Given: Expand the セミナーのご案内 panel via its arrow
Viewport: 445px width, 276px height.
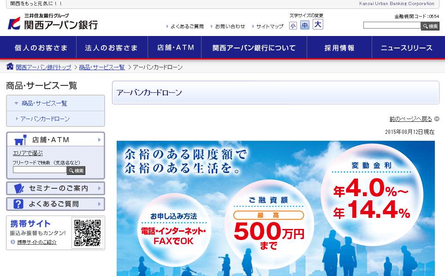Looking at the screenshot, I should [101, 188].
